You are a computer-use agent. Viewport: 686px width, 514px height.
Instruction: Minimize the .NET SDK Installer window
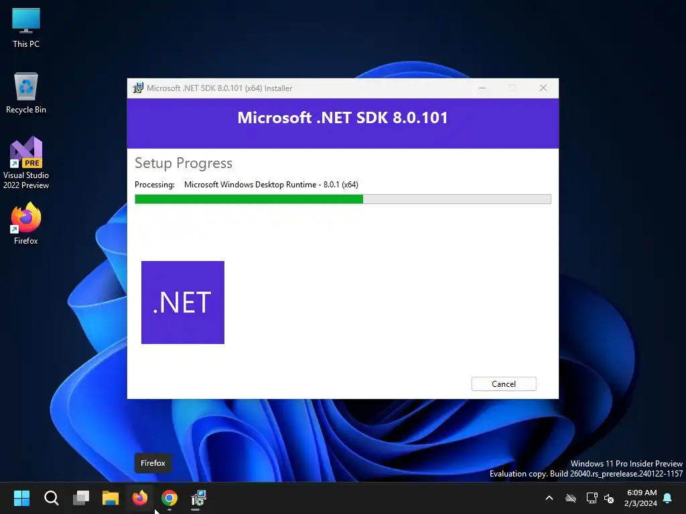pos(482,88)
